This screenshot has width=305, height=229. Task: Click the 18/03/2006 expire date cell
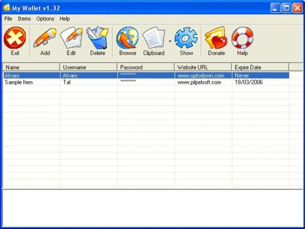(x=260, y=82)
